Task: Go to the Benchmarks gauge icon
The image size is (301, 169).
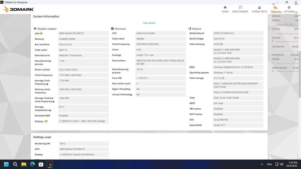Action: (x=240, y=8)
